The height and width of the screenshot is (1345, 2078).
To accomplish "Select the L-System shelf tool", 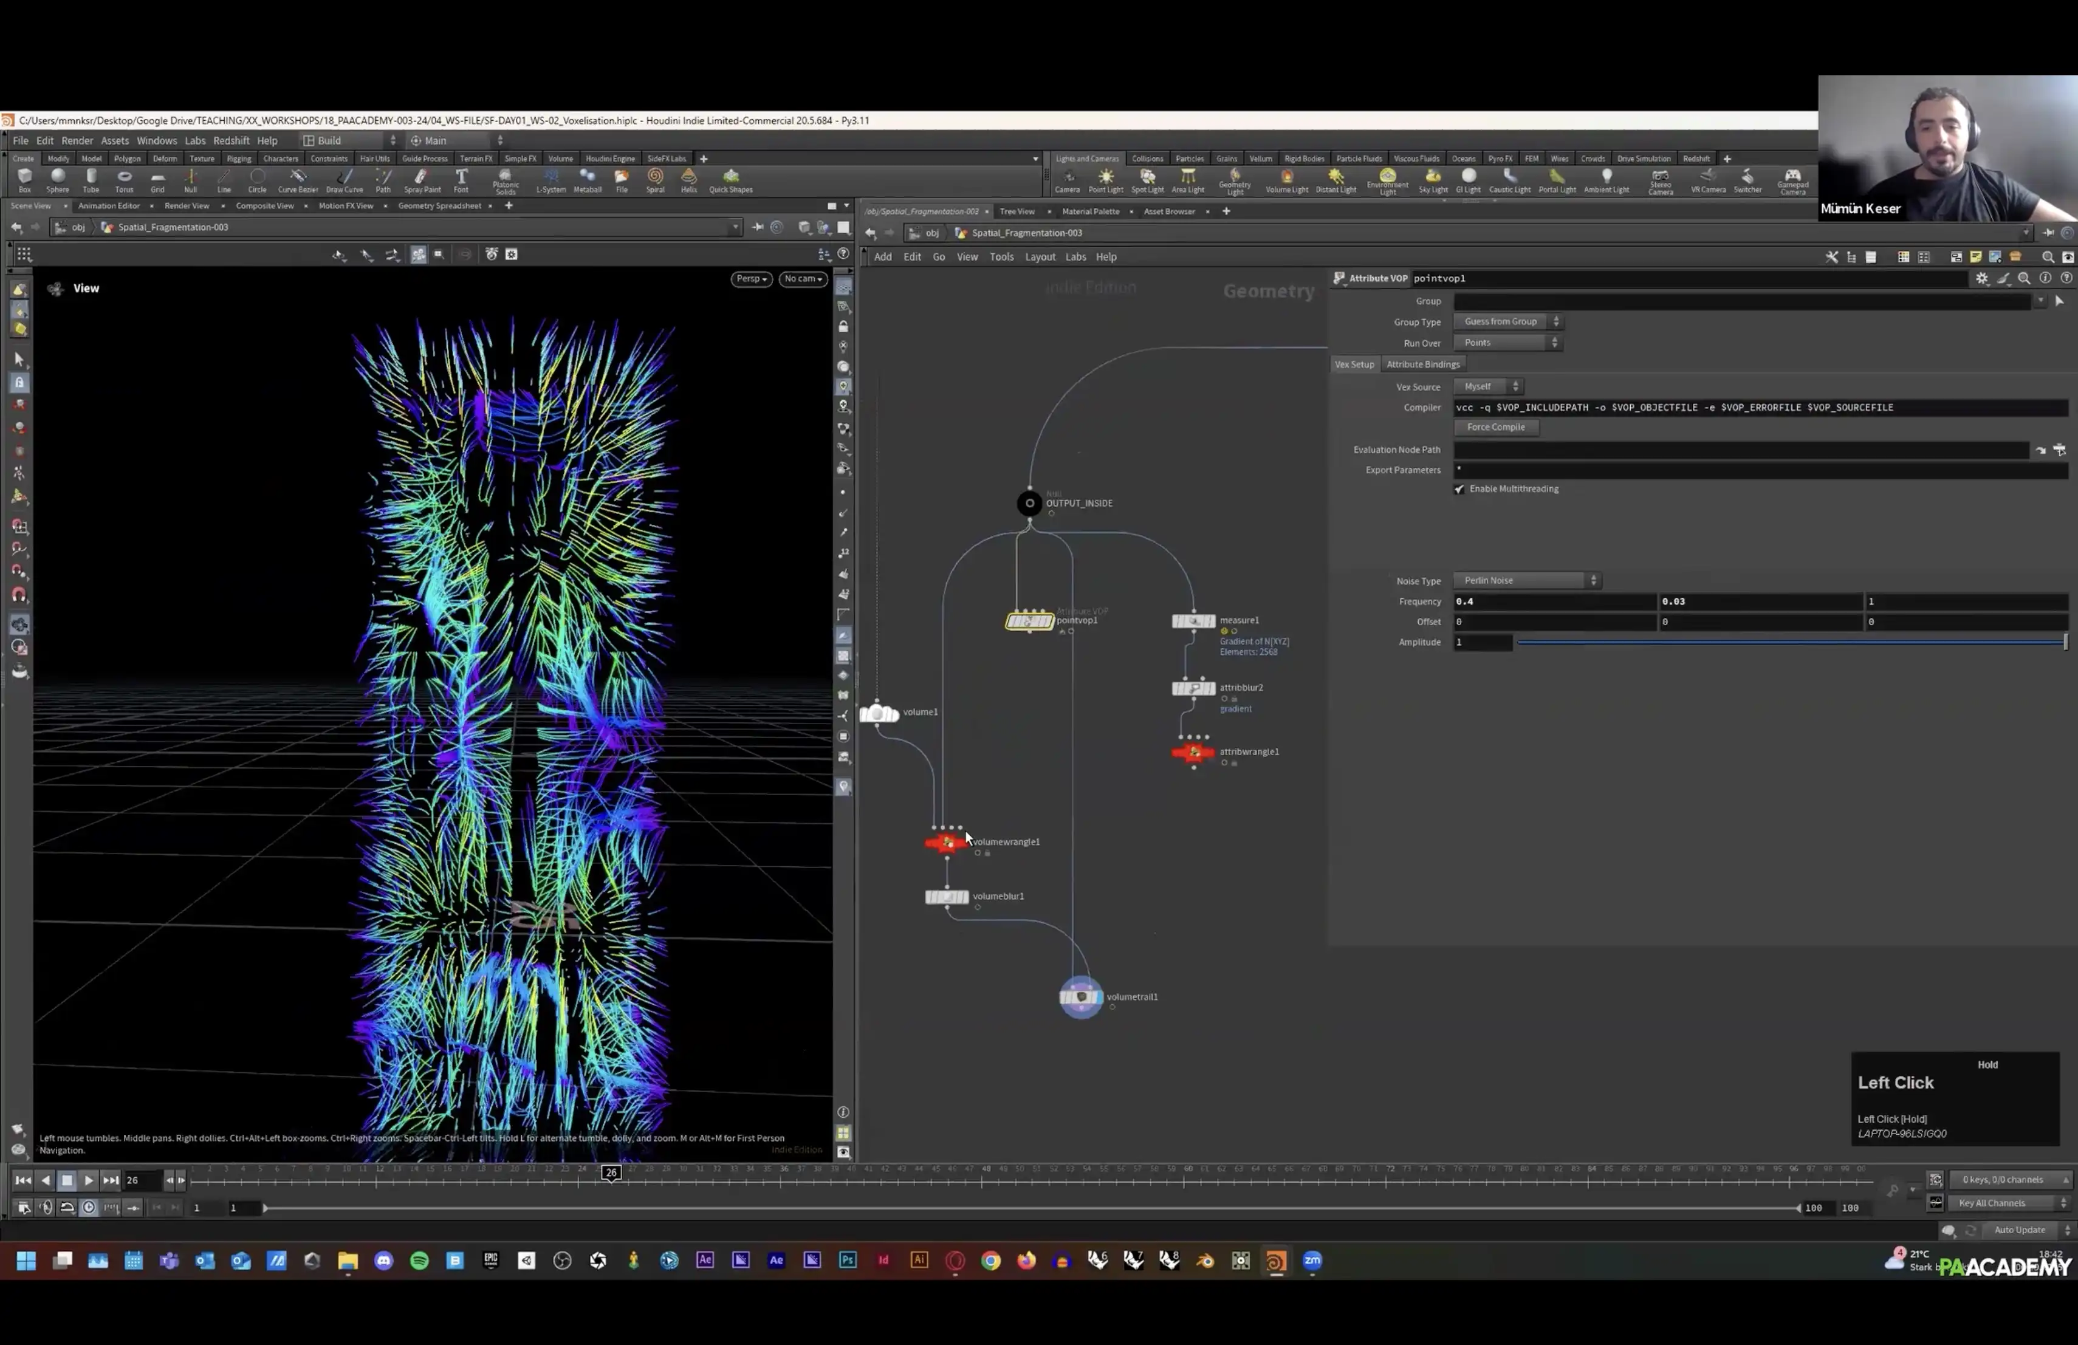I will coord(550,180).
